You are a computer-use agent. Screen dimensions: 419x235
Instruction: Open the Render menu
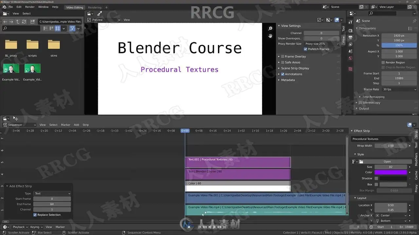pos(30,7)
